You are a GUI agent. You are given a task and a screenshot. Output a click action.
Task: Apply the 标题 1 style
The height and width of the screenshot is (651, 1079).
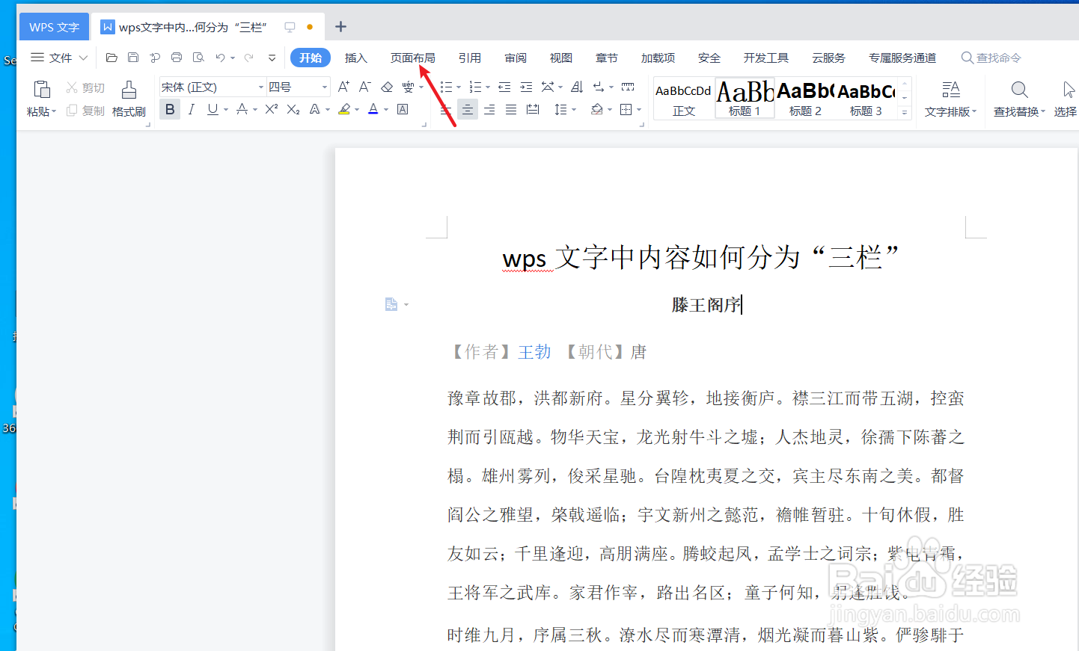click(745, 99)
